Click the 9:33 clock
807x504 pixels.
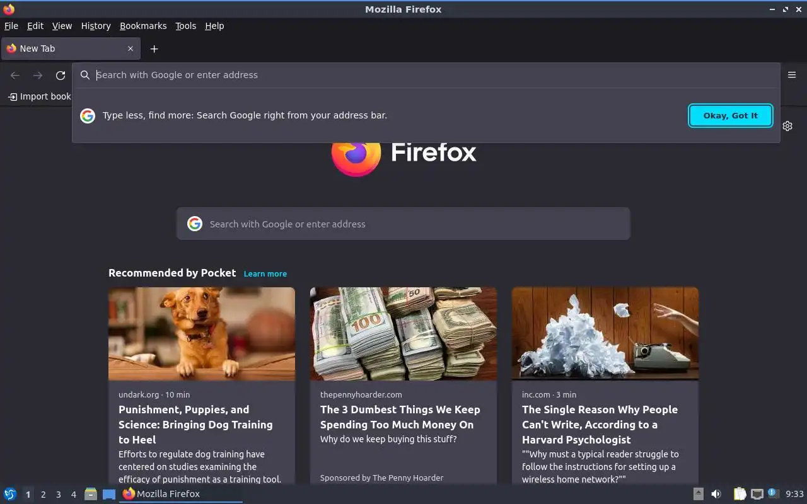tap(794, 494)
